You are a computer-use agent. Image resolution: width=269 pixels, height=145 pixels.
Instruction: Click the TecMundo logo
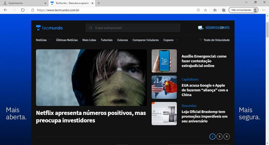tap(49, 28)
